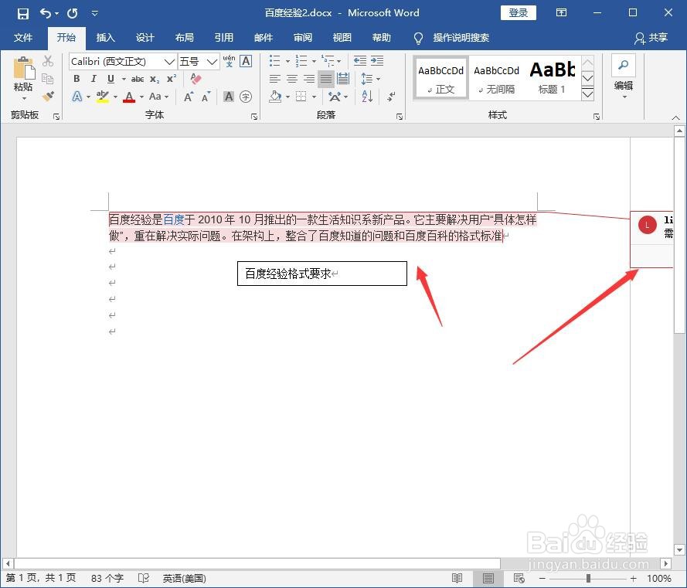Click the phonetic guide wén icon
Viewport: 687px width, 588px height.
click(x=229, y=61)
